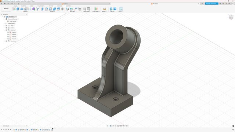Hide the Bodies folder visibility eye
Image resolution: width=235 pixels, height=132 pixels.
click(6, 28)
